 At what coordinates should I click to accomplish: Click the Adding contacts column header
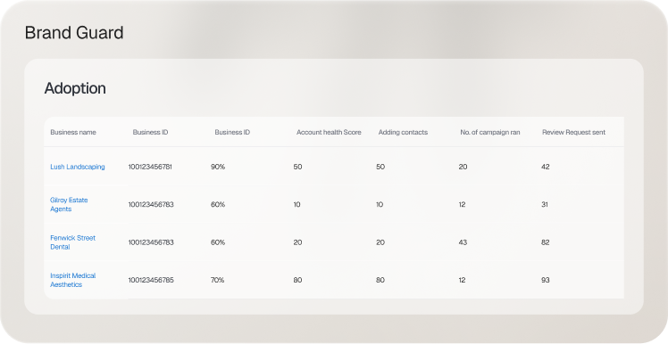(403, 132)
